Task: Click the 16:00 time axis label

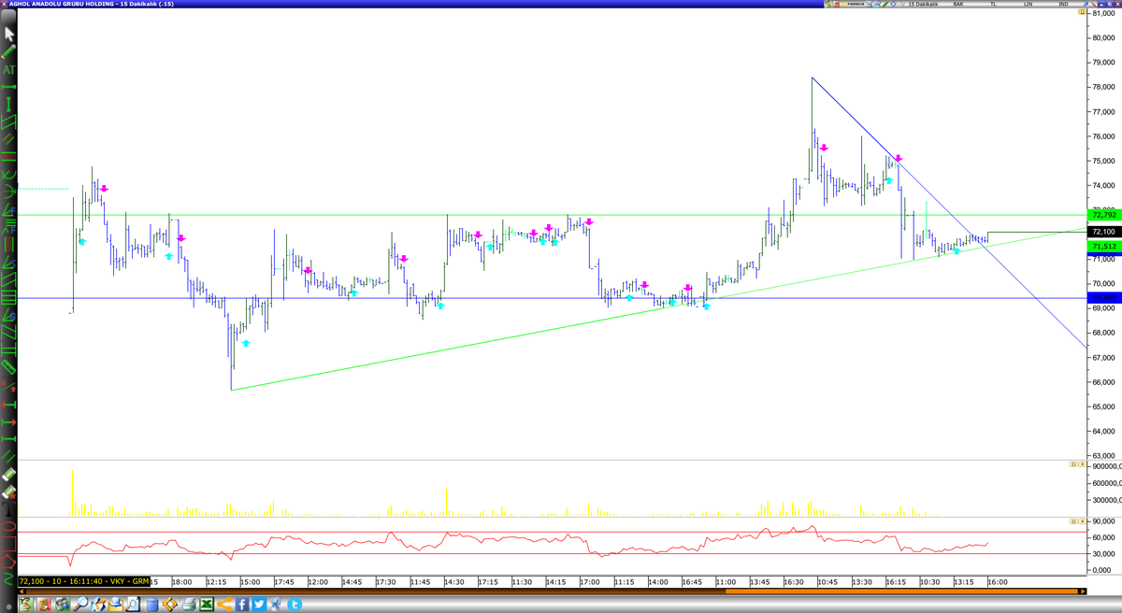Action: coord(997,581)
